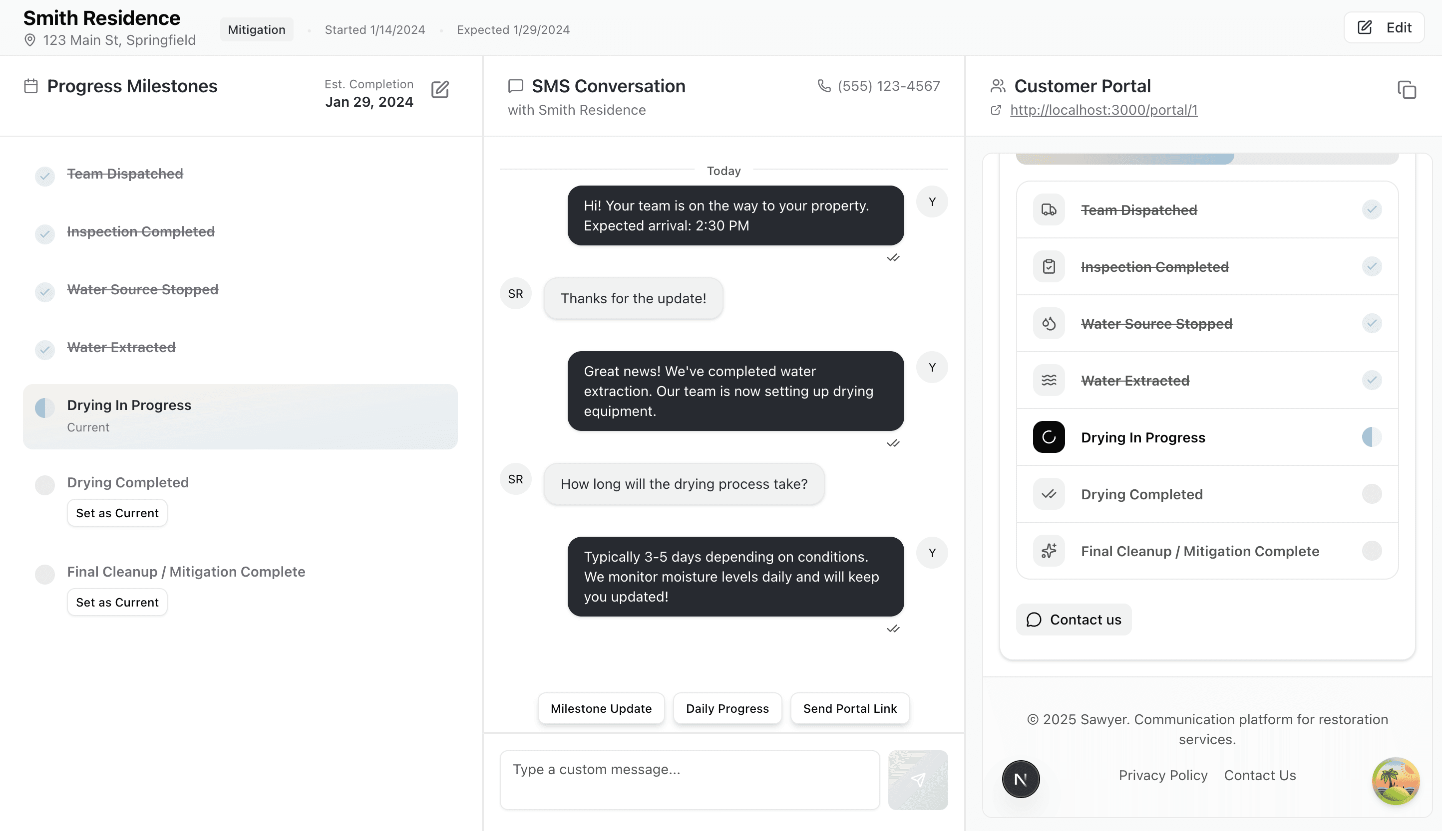
Task: Click the Drying Completed empty status circle
Action: point(44,484)
